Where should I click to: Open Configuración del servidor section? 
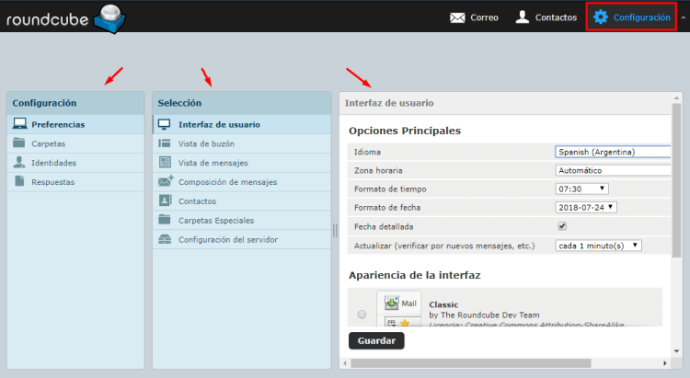[x=228, y=240]
